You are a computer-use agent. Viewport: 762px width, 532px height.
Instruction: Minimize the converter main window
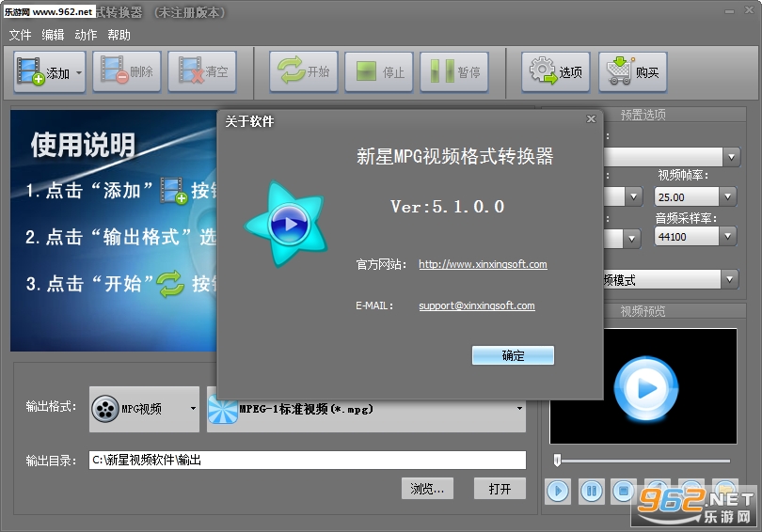729,11
